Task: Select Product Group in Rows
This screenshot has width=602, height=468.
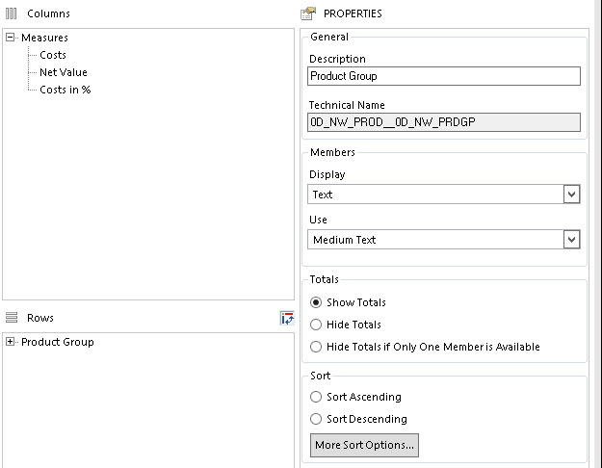Action: (x=58, y=342)
